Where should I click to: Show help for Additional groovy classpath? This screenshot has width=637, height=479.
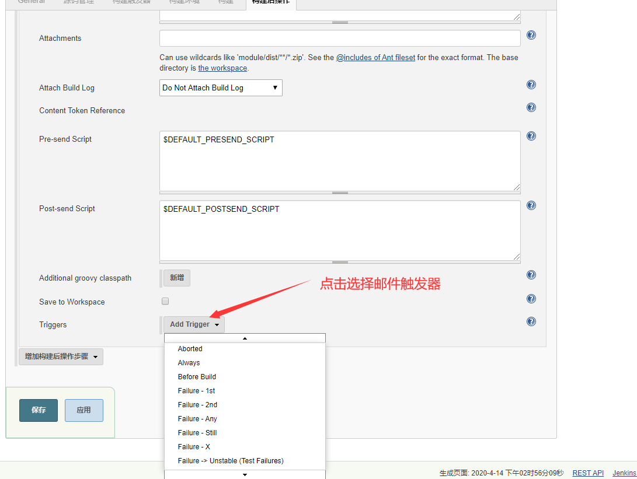(x=531, y=275)
